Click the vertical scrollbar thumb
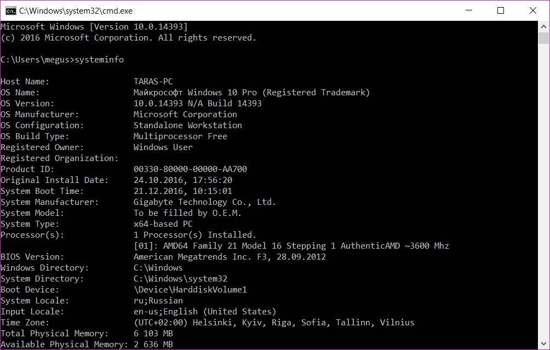The image size is (550, 350). coord(543,38)
